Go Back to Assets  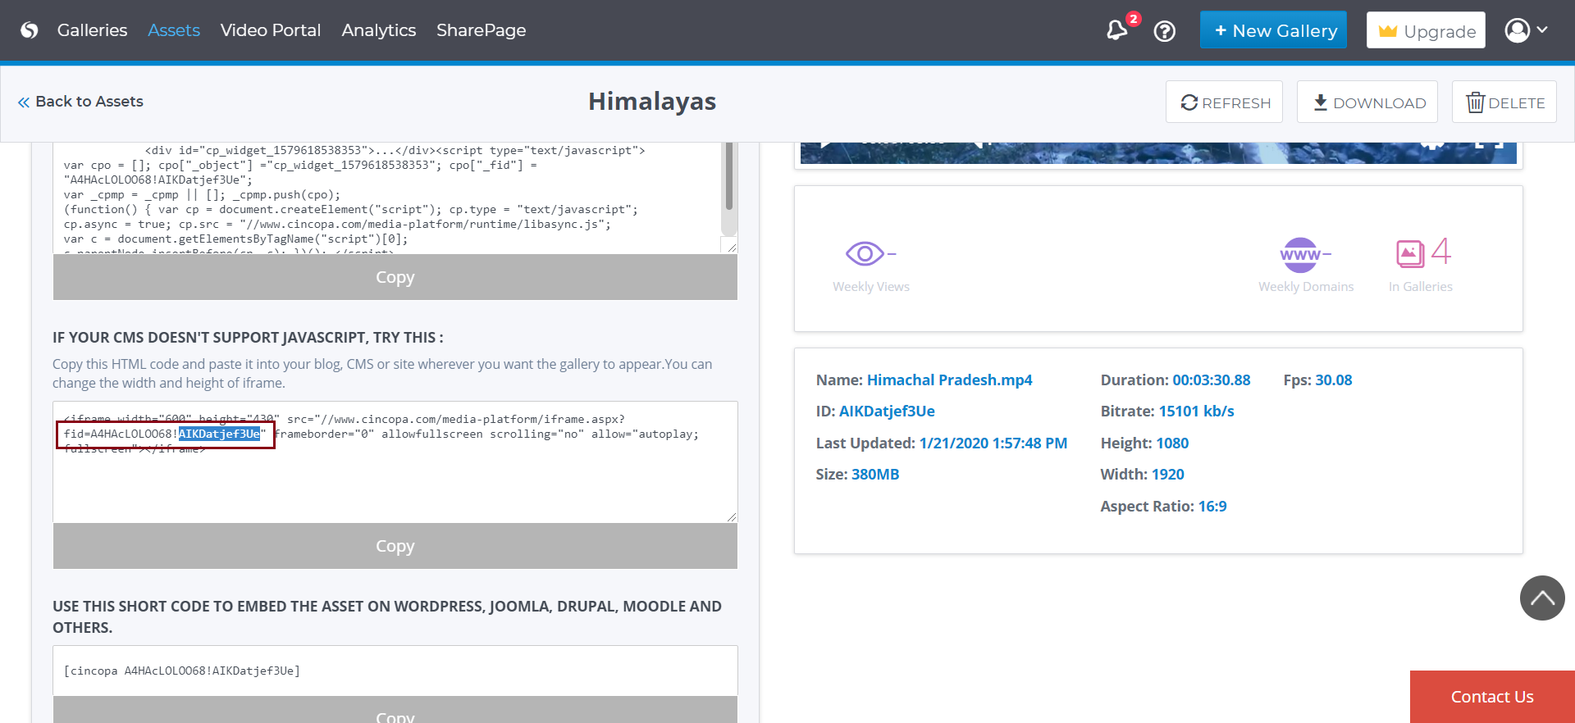pos(81,102)
